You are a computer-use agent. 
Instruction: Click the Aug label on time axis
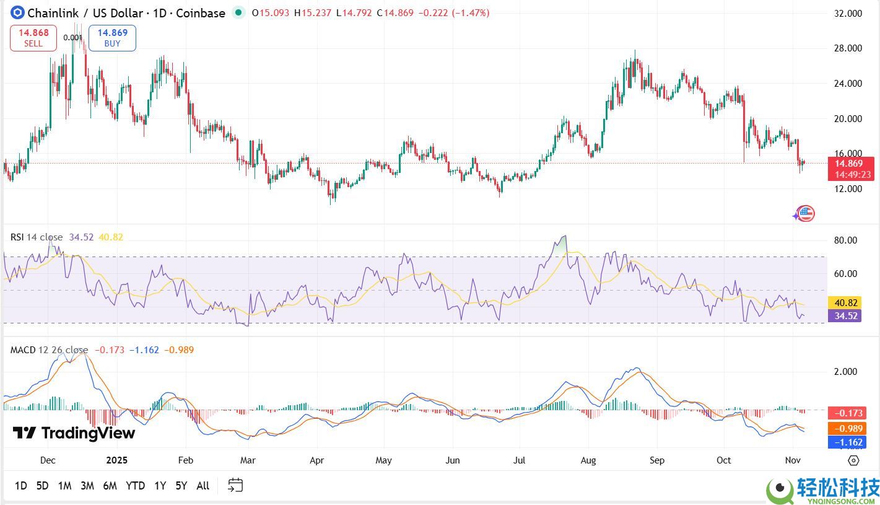click(x=588, y=460)
